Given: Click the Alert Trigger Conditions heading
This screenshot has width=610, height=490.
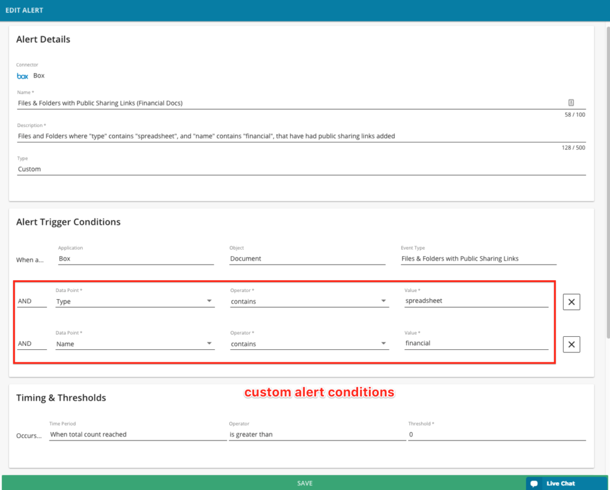Looking at the screenshot, I should click(69, 222).
